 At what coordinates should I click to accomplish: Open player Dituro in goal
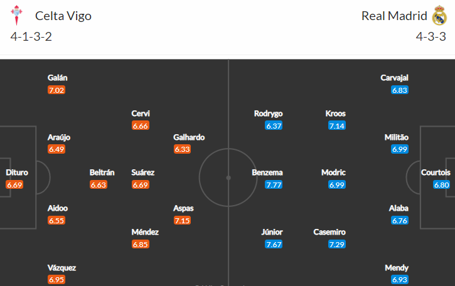[x=17, y=172]
